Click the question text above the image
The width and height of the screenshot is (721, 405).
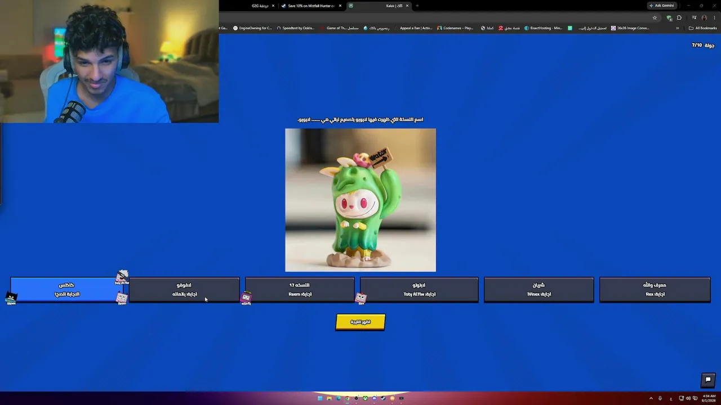tap(360, 119)
